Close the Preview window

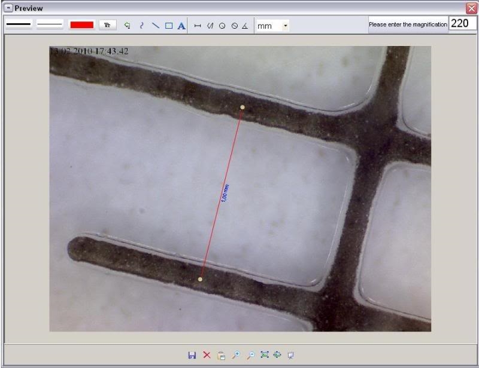471,8
